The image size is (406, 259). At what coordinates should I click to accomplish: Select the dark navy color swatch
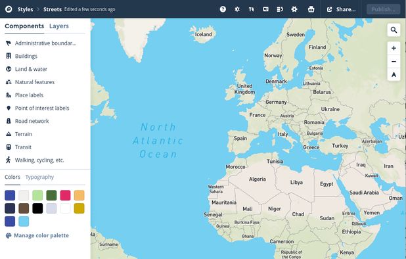click(x=10, y=208)
